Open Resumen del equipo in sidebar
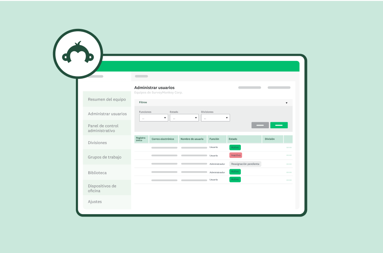Viewport: 383px width, 253px height. 107,99
